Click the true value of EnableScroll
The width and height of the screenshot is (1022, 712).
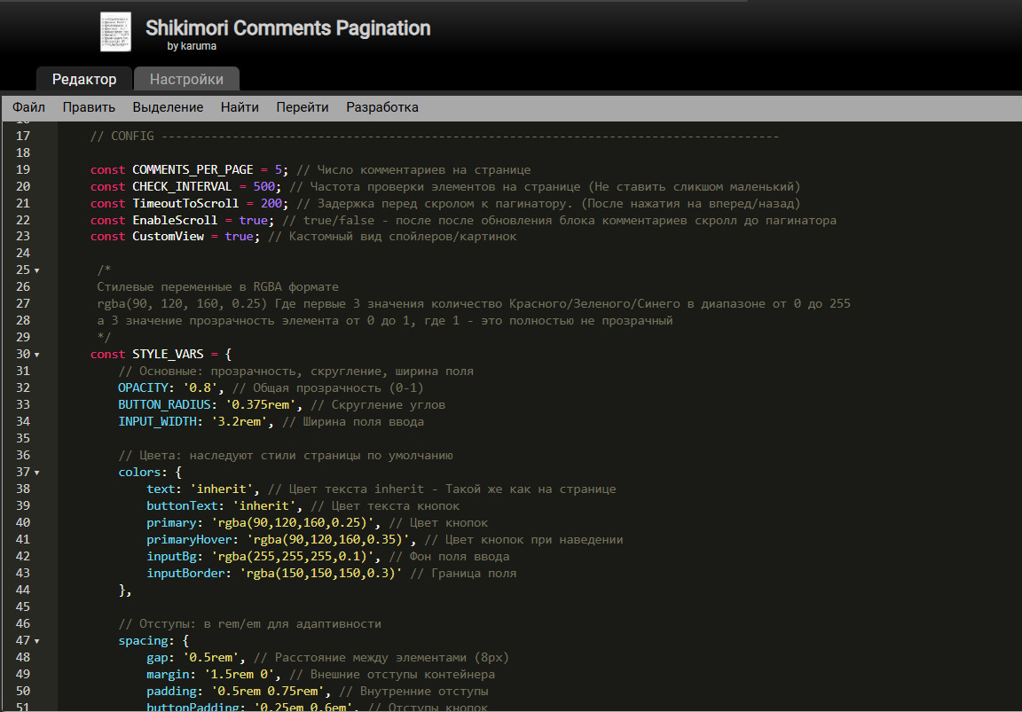tap(253, 220)
